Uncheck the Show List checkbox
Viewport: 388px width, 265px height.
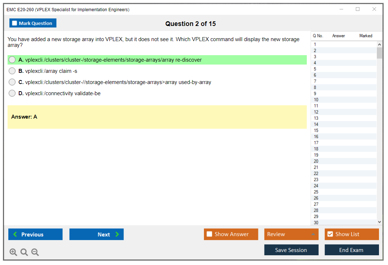pyautogui.click(x=330, y=234)
